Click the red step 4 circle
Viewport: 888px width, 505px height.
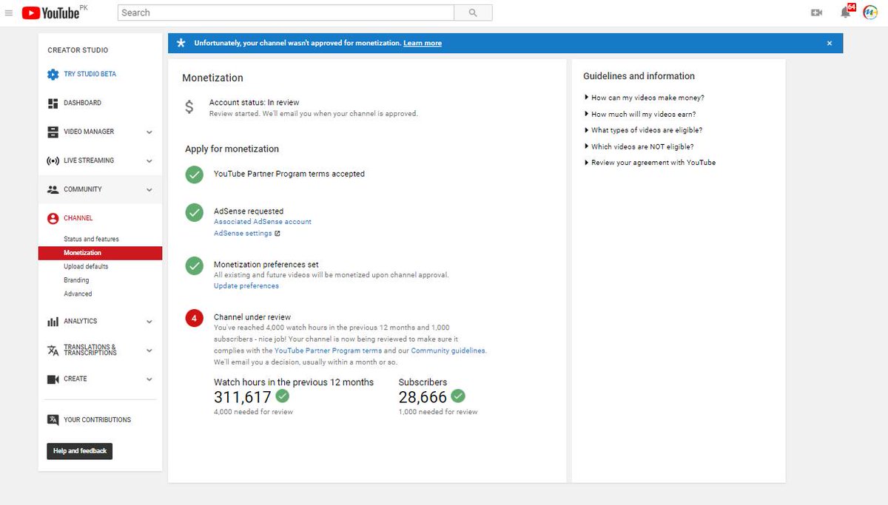point(194,319)
